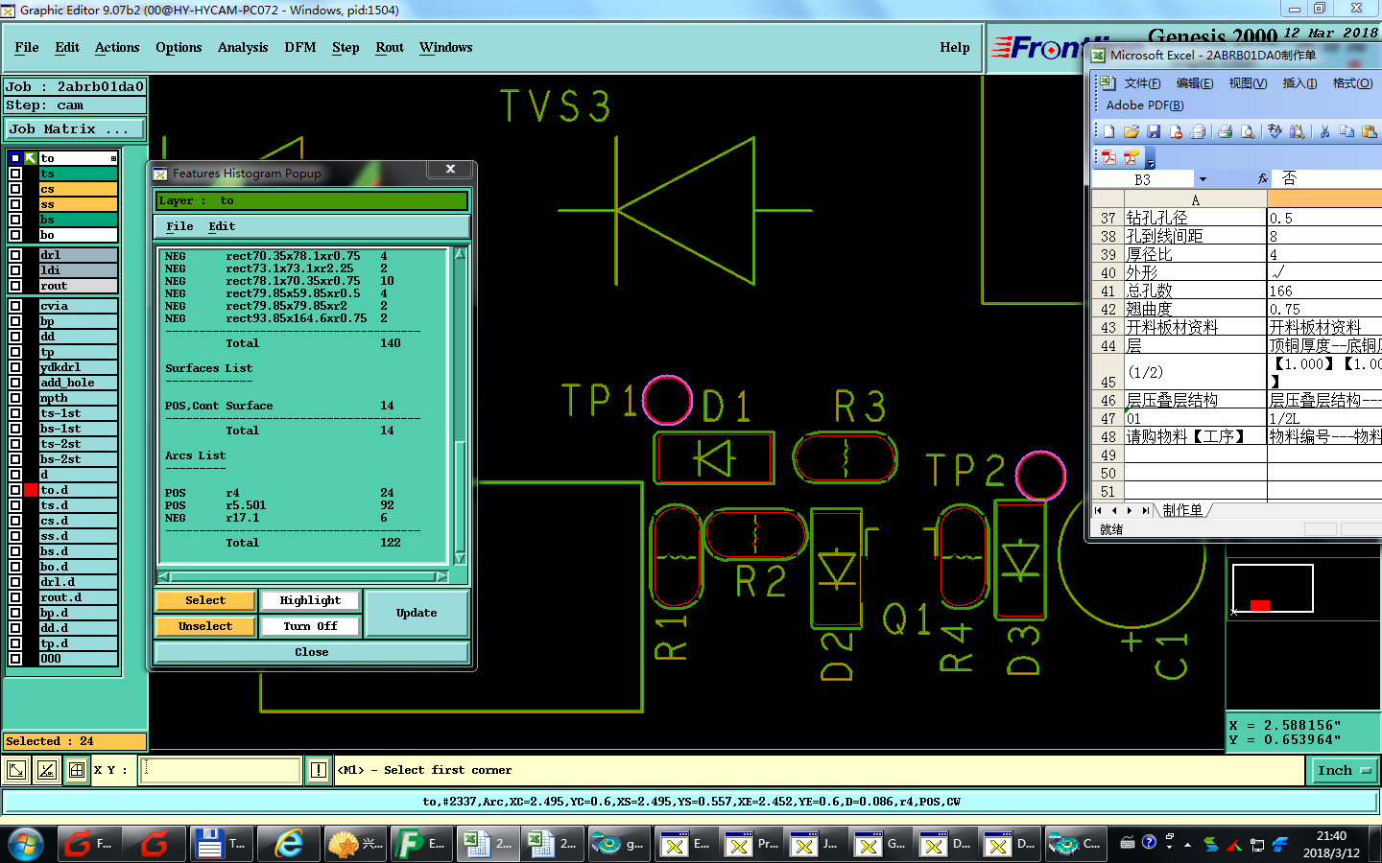Click Permission restricted document icon in Excel toolbar
1382x863 pixels.
pyautogui.click(x=1176, y=131)
